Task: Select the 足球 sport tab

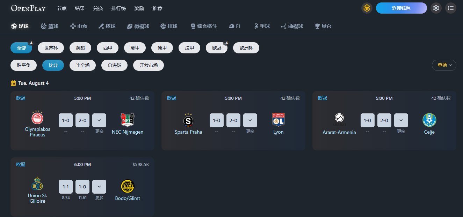Action: click(x=20, y=26)
